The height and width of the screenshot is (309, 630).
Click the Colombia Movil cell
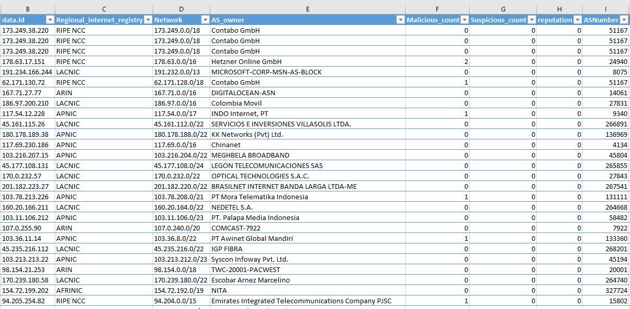(308, 103)
